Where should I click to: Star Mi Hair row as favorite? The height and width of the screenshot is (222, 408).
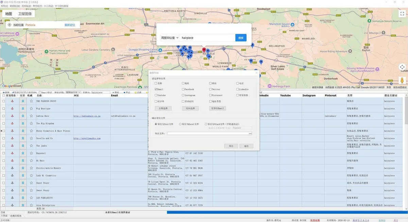(x=31, y=160)
